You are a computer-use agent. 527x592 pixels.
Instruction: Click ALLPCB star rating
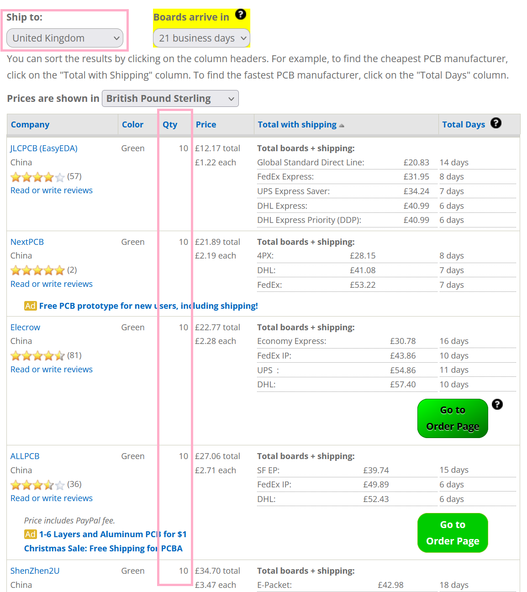[37, 485]
